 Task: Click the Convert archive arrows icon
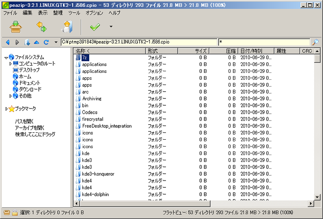(x=42, y=27)
